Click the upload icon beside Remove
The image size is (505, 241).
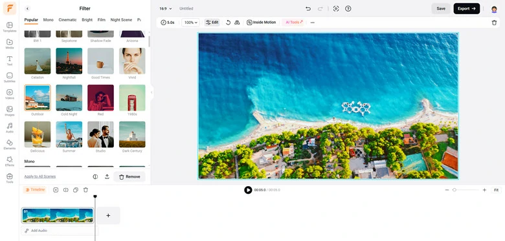click(x=107, y=177)
